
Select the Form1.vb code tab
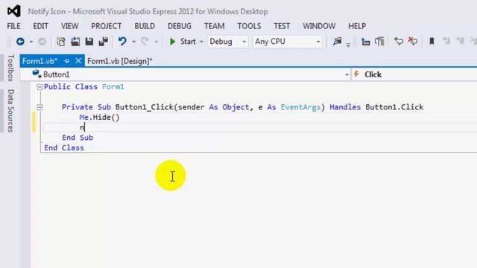pyautogui.click(x=40, y=61)
